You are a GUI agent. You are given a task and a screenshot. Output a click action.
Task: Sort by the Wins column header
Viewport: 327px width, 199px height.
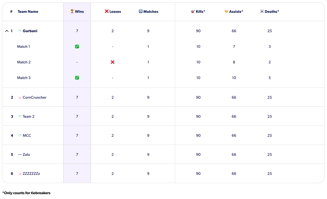coord(79,12)
